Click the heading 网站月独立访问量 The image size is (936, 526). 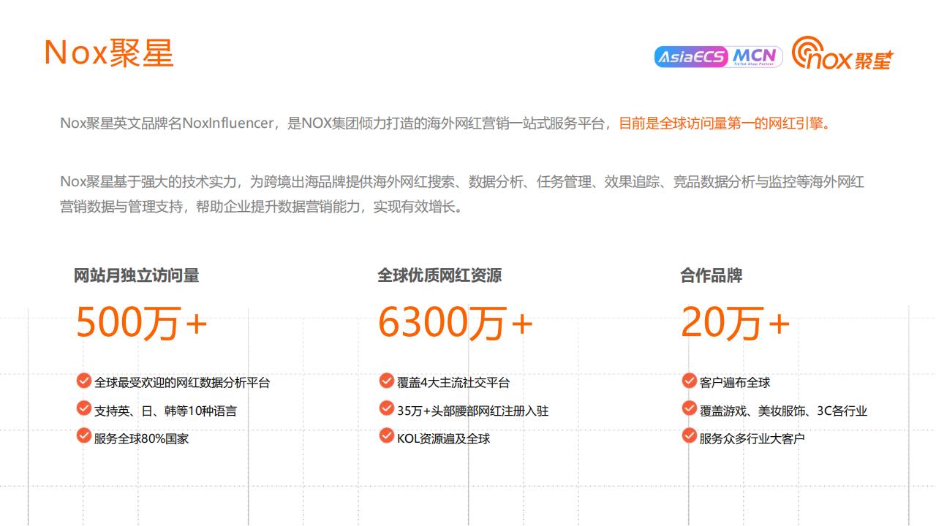pos(136,275)
